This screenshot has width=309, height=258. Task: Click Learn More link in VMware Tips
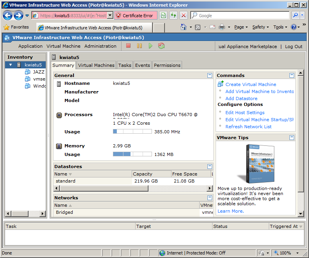pos(231,211)
